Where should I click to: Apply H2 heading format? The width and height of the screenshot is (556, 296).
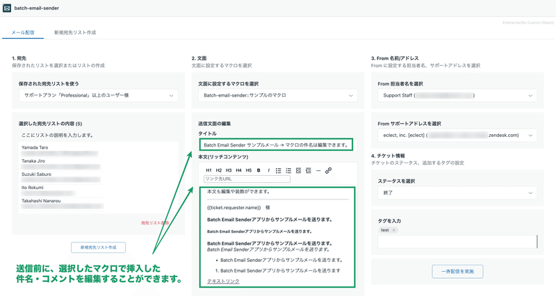point(219,170)
